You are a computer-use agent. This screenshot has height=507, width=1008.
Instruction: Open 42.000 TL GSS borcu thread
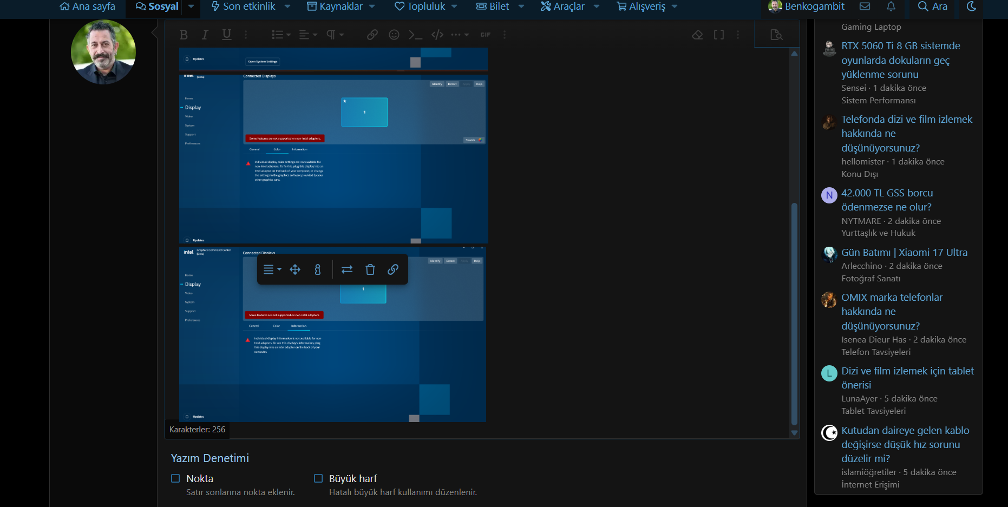pyautogui.click(x=887, y=200)
